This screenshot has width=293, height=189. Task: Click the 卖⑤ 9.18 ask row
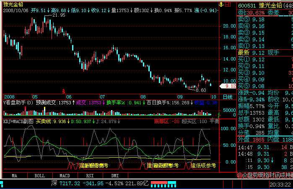tap(265, 20)
